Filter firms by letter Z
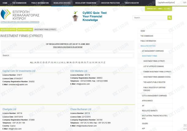This screenshot has width=187, height=131. pos(105,62)
